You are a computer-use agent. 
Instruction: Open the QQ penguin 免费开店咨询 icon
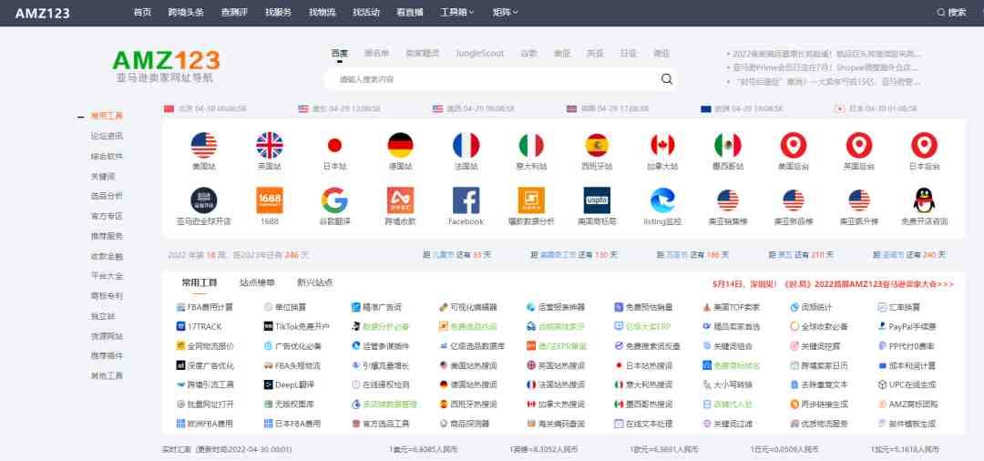[925, 200]
